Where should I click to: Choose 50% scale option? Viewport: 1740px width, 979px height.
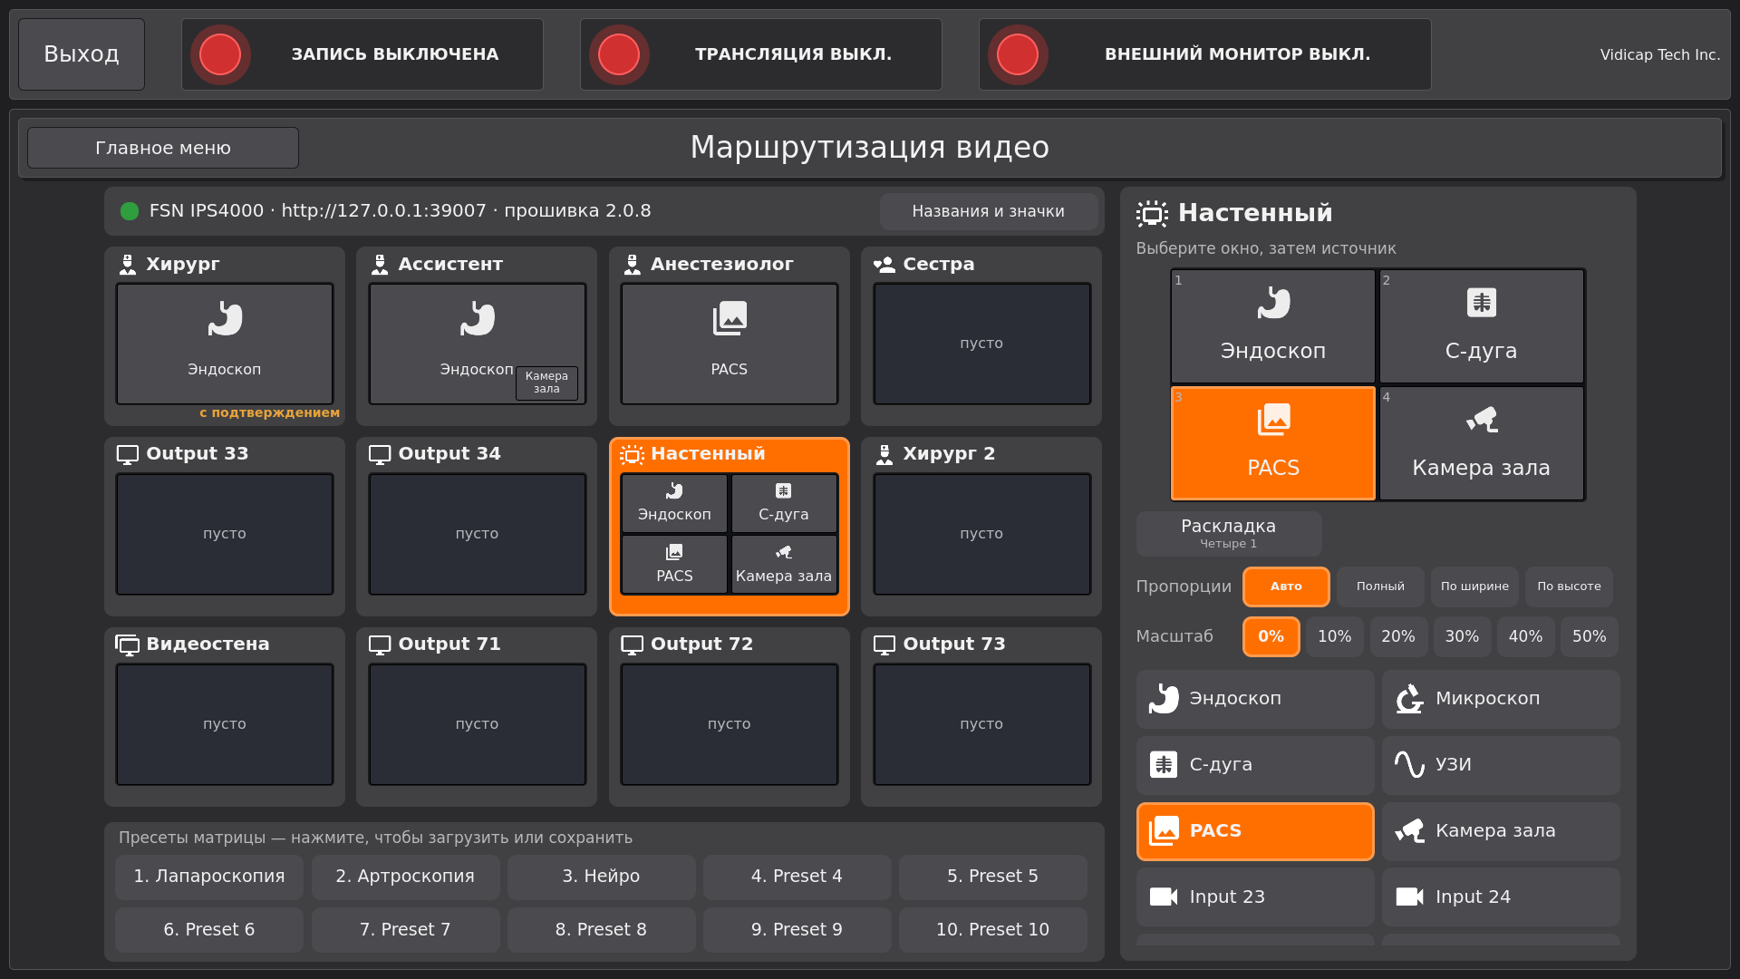[1590, 637]
